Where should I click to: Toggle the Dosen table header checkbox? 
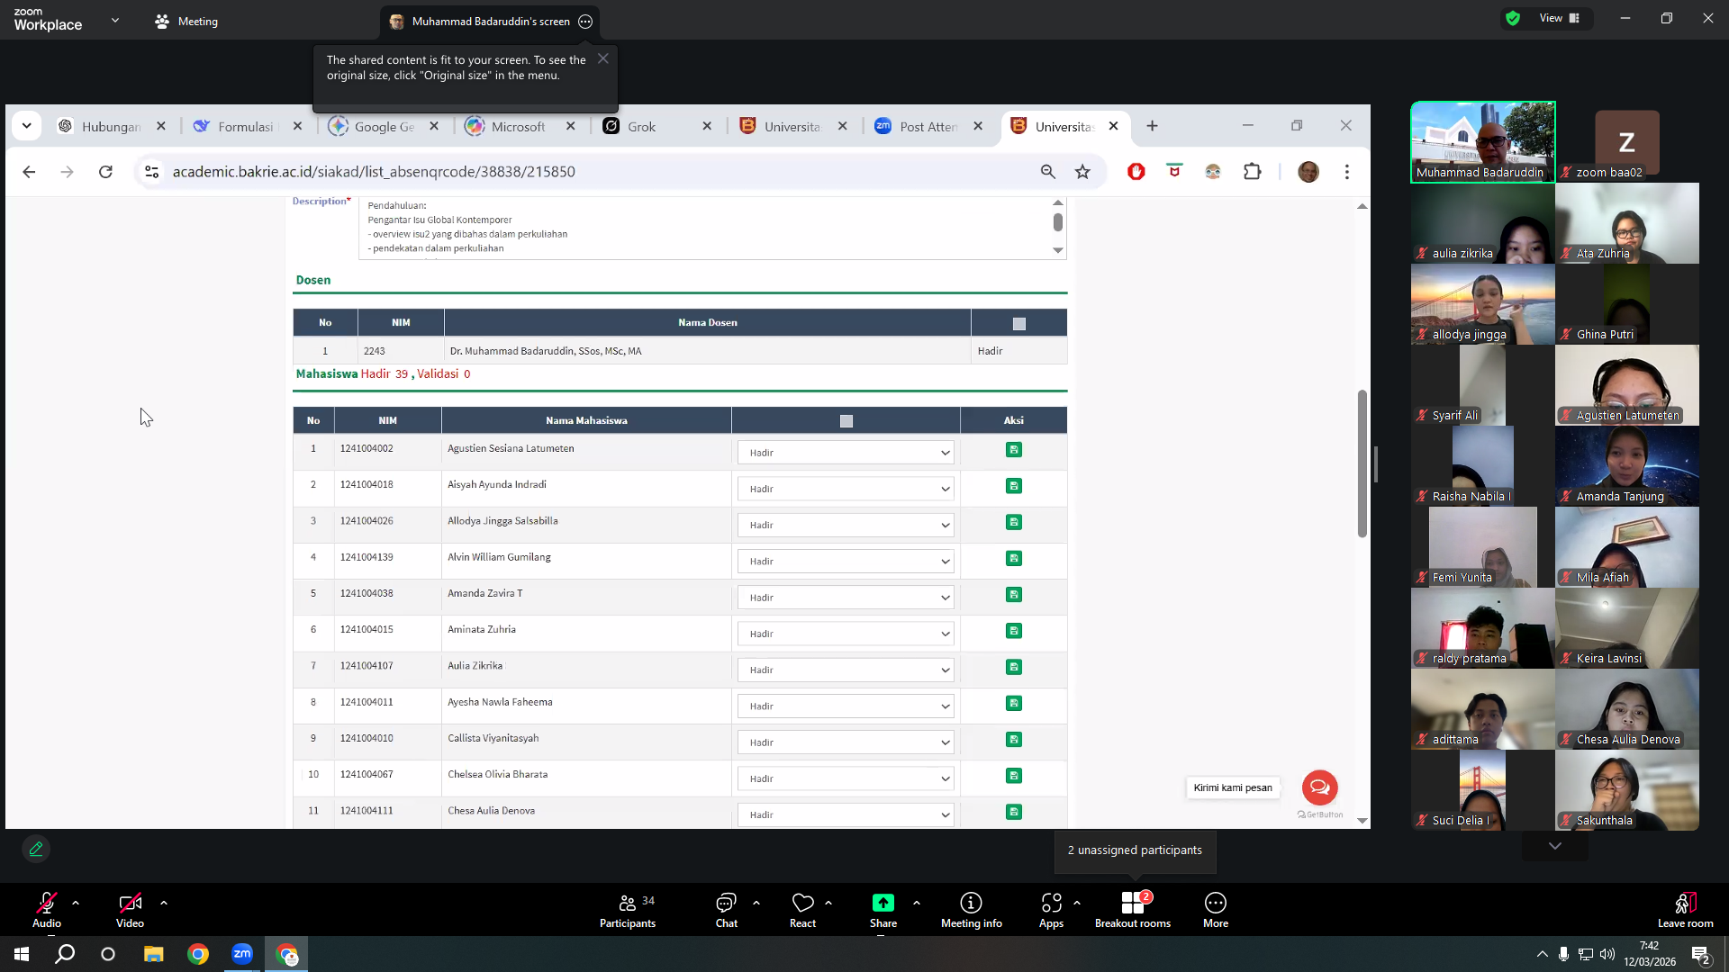pos(1019,324)
